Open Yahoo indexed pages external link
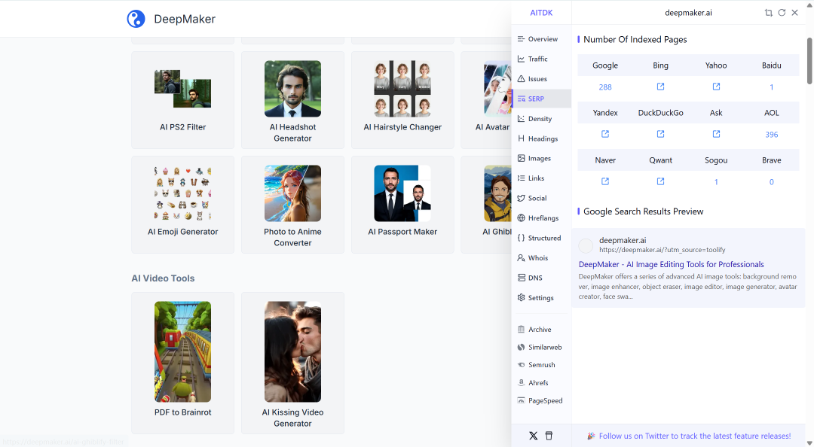 716,87
